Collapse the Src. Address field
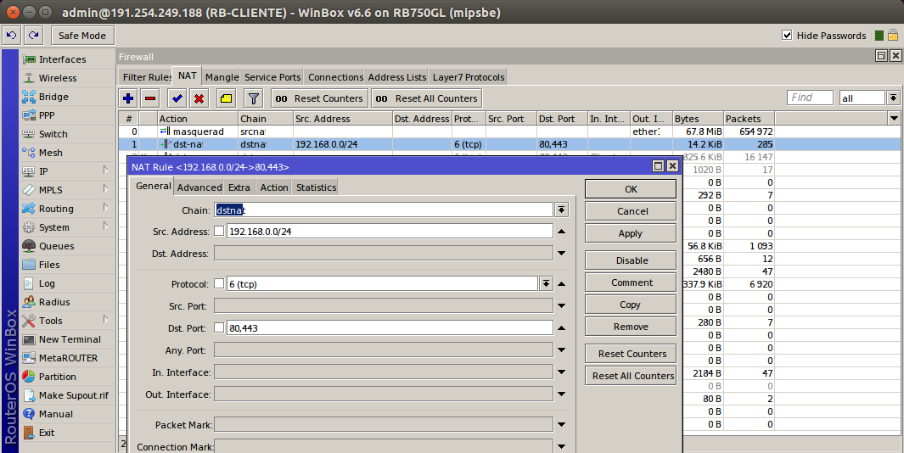This screenshot has width=904, height=453. click(x=562, y=231)
